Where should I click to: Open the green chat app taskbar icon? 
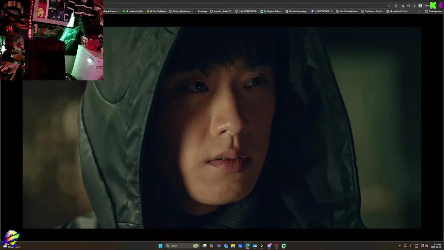[x=283, y=246]
